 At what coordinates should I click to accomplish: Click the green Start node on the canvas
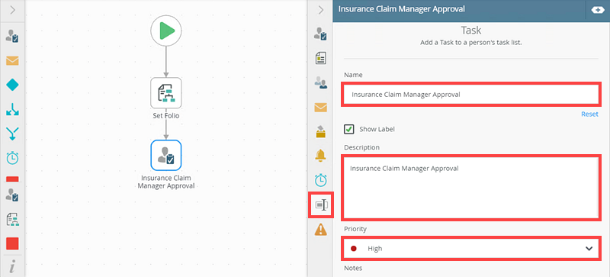(166, 31)
